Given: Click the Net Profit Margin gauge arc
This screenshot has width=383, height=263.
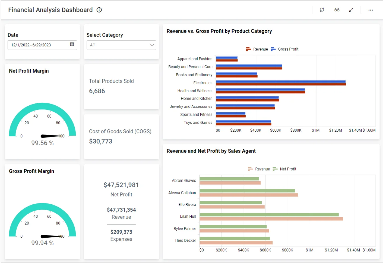Looking at the screenshot, I should [42, 107].
